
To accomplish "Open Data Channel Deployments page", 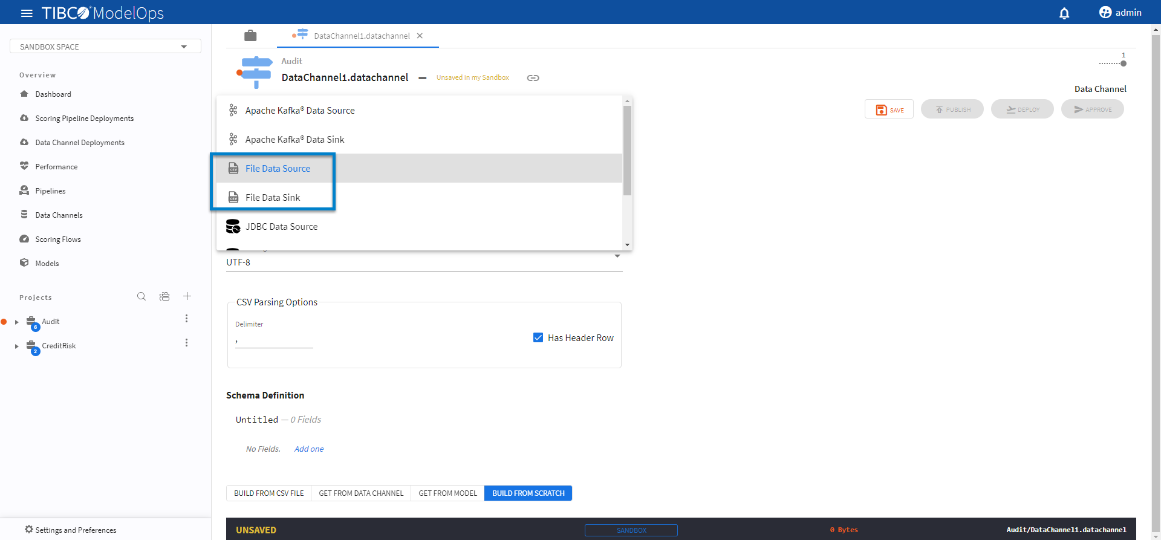I will [80, 142].
